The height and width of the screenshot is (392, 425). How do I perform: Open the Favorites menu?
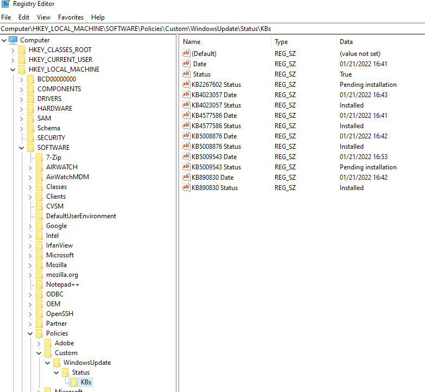(71, 17)
